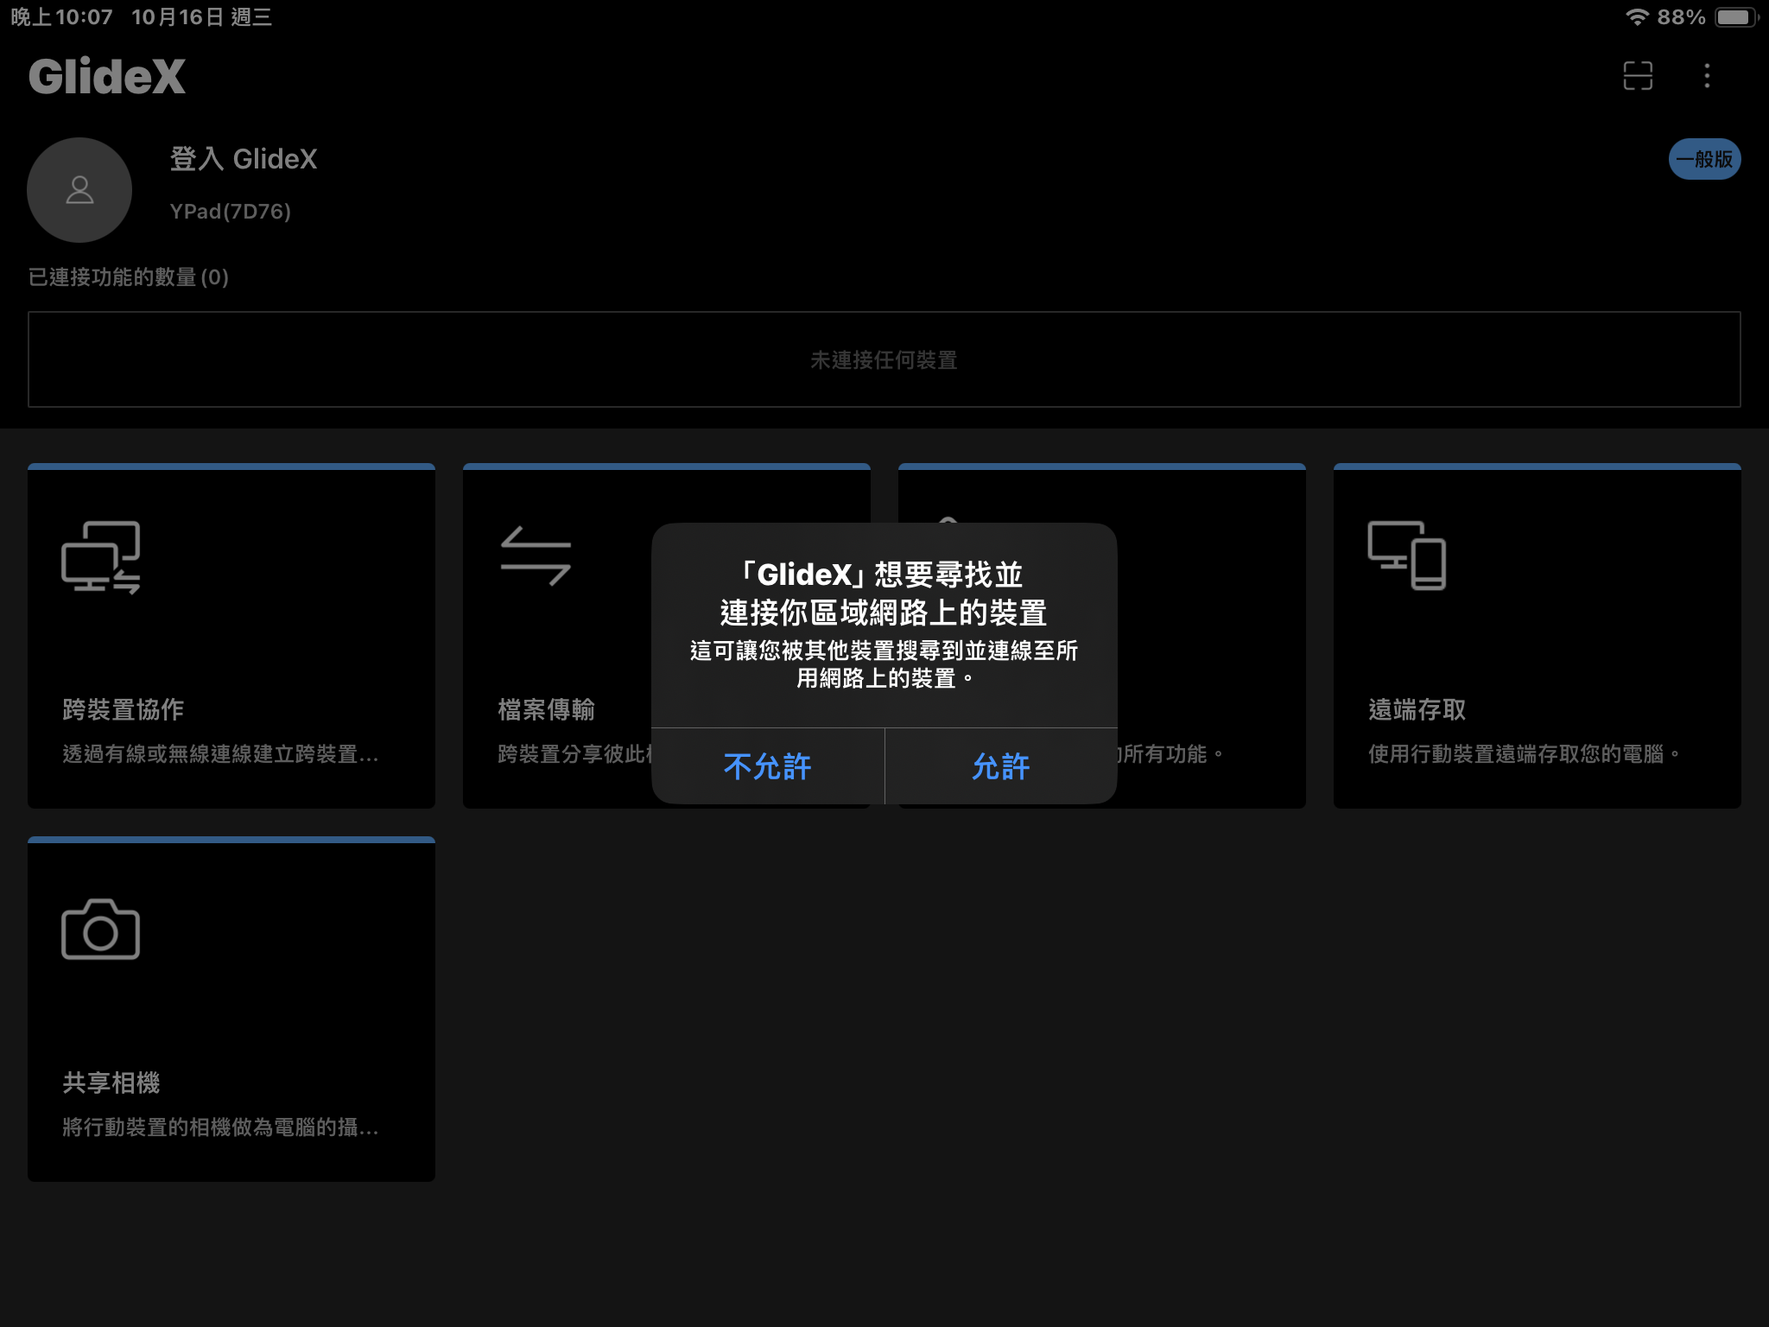Tap the QR scan icon
The width and height of the screenshot is (1769, 1327).
click(1638, 76)
